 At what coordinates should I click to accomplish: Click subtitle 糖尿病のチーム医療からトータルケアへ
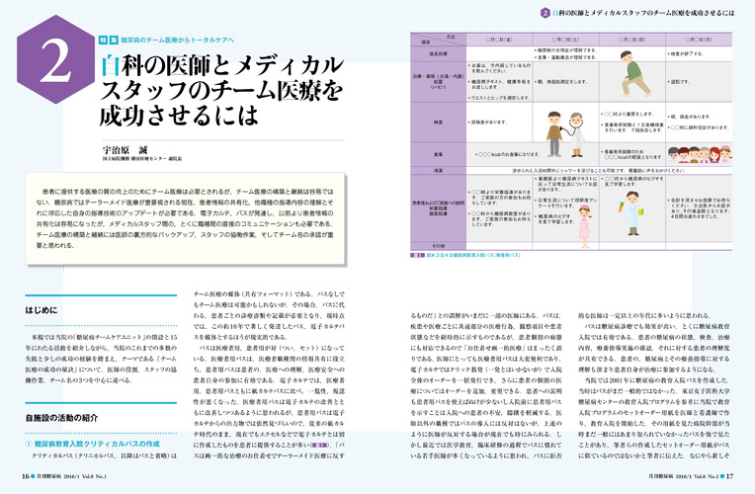coord(177,40)
